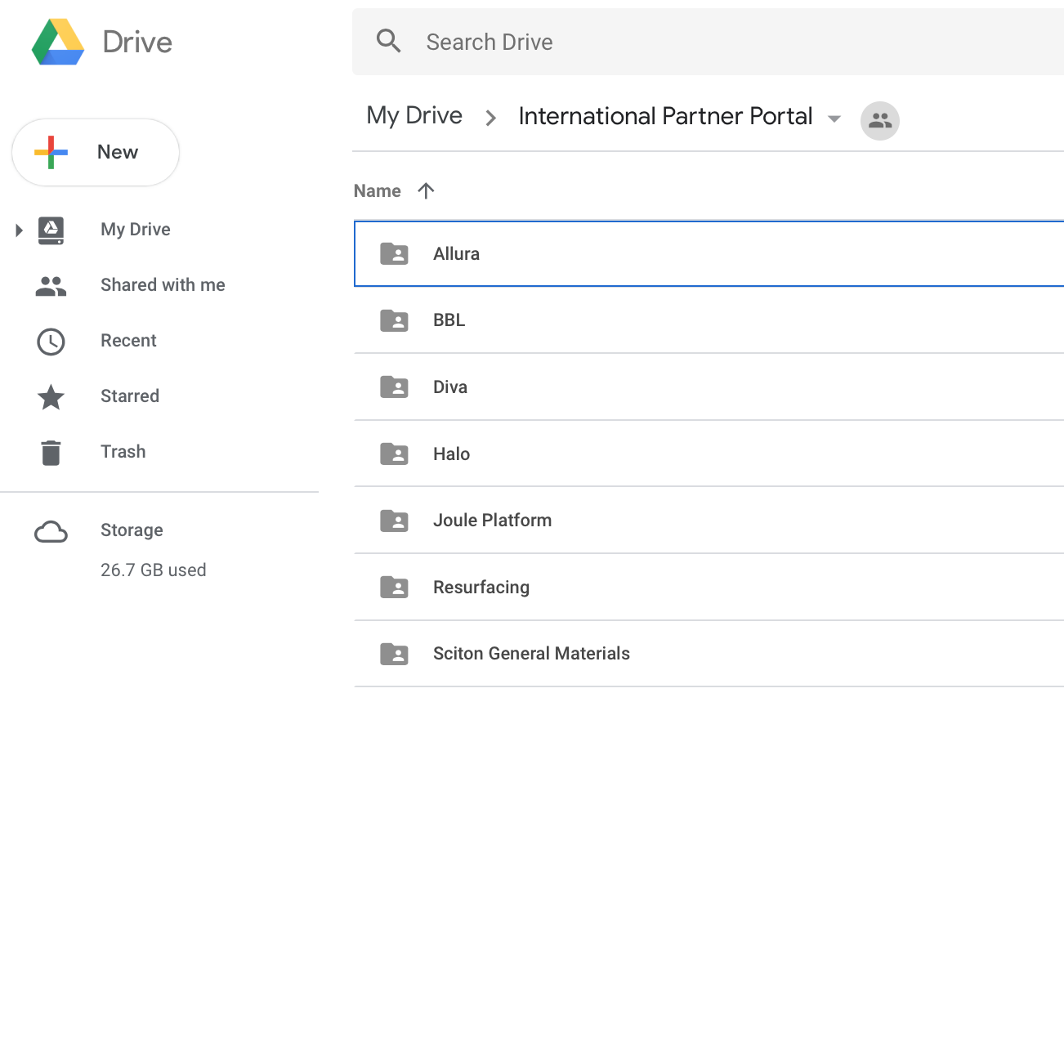The image size is (1064, 1064).
Task: Select the Allura folder name
Action: point(457,254)
